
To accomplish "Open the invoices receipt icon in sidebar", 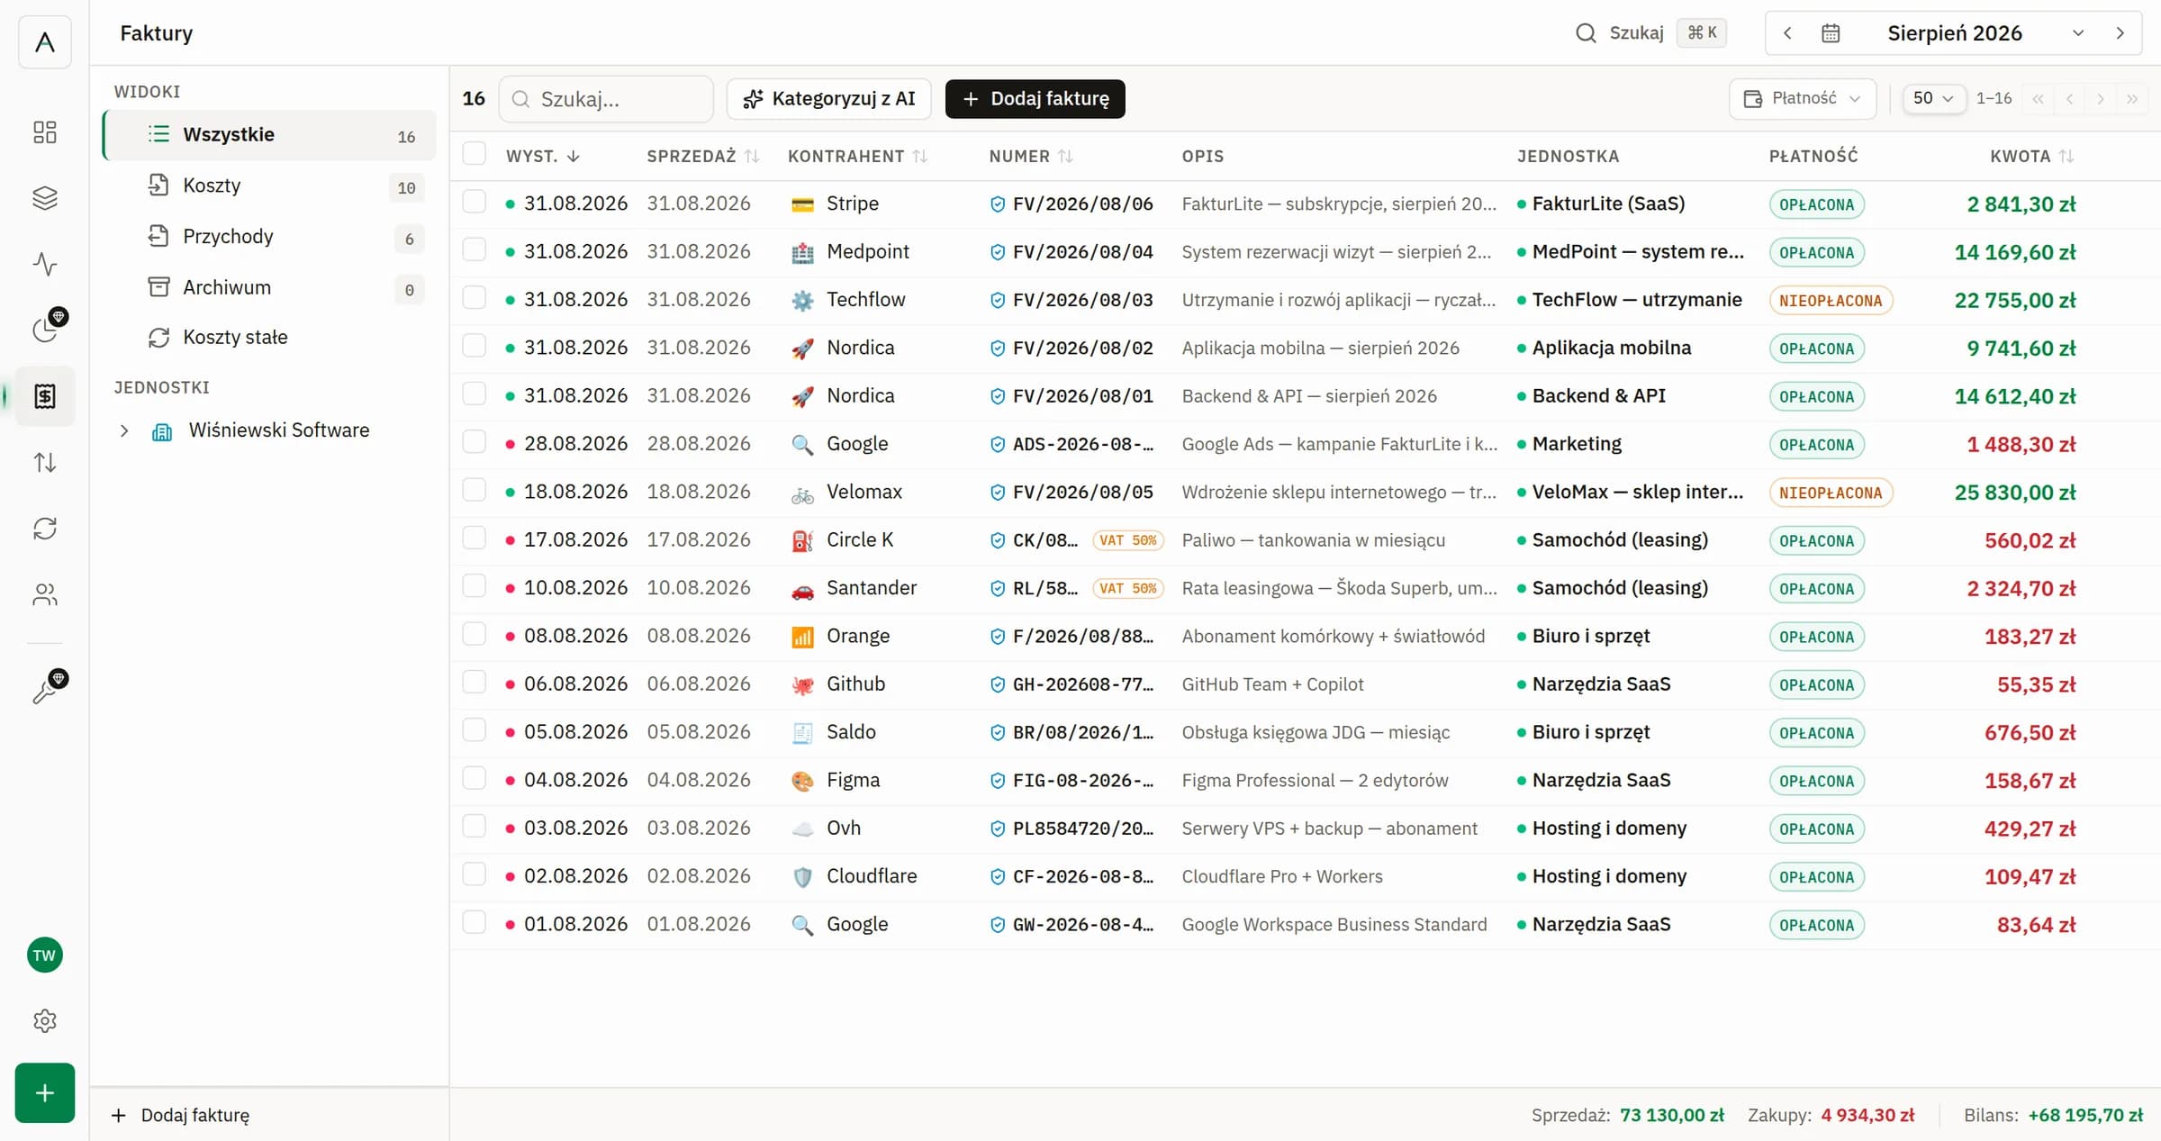I will point(44,396).
